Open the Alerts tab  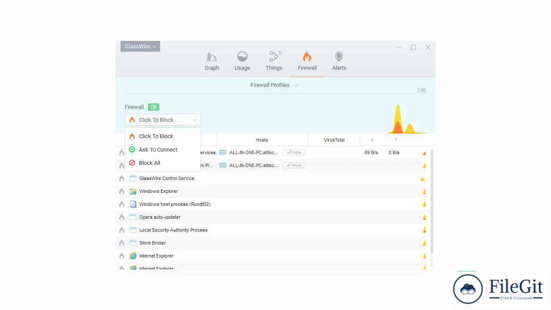click(339, 61)
